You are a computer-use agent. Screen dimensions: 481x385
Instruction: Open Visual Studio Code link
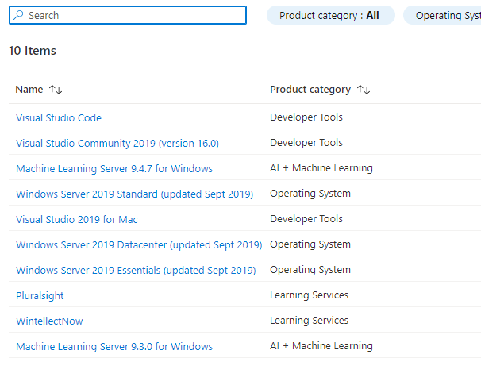tap(59, 117)
